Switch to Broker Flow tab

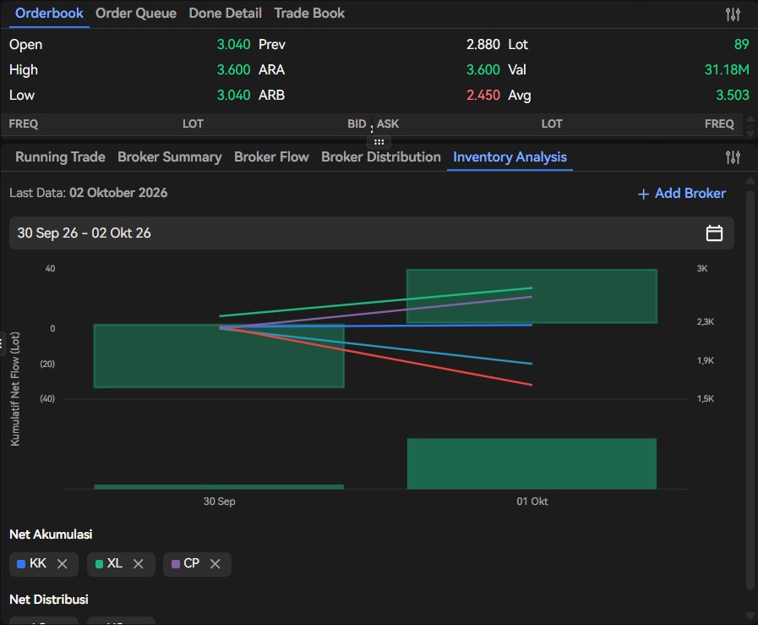point(272,156)
